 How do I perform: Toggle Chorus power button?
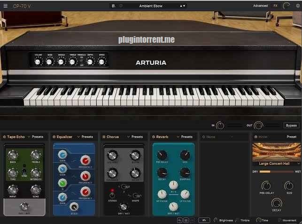(x=104, y=137)
